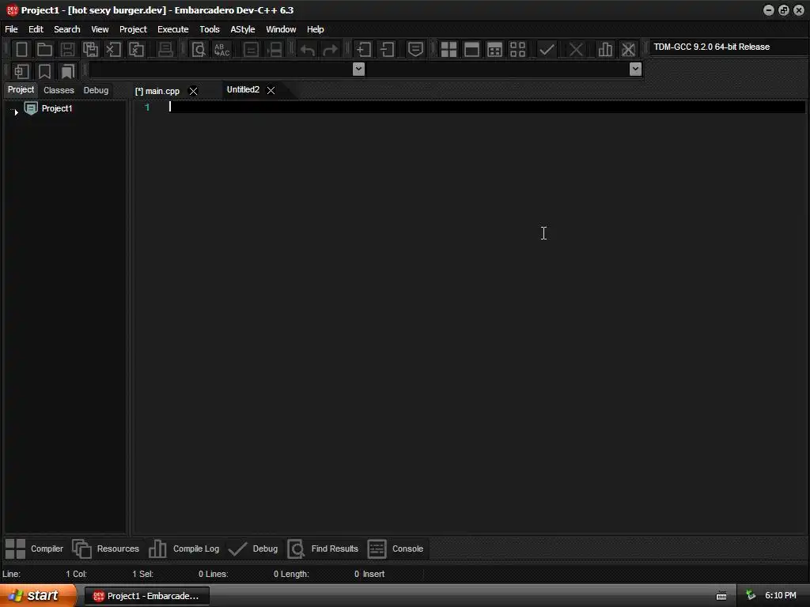Click the Compile and Run icon
The width and height of the screenshot is (810, 607).
tap(494, 50)
